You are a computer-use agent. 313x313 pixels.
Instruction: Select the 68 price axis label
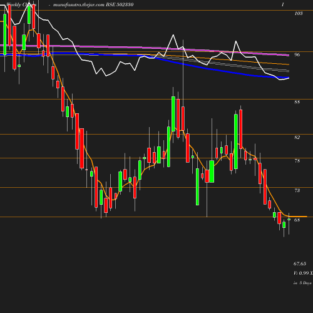[297, 220]
